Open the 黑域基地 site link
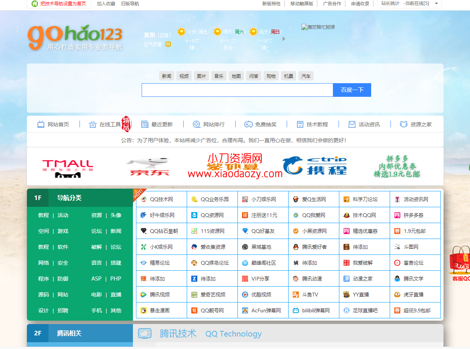 [261, 247]
